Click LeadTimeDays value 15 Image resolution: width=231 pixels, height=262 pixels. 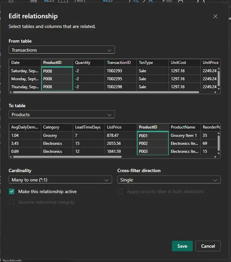click(x=89, y=143)
